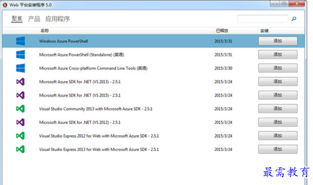The width and height of the screenshot is (313, 185).
Task: Focus the search input field
Action: pos(263,19)
